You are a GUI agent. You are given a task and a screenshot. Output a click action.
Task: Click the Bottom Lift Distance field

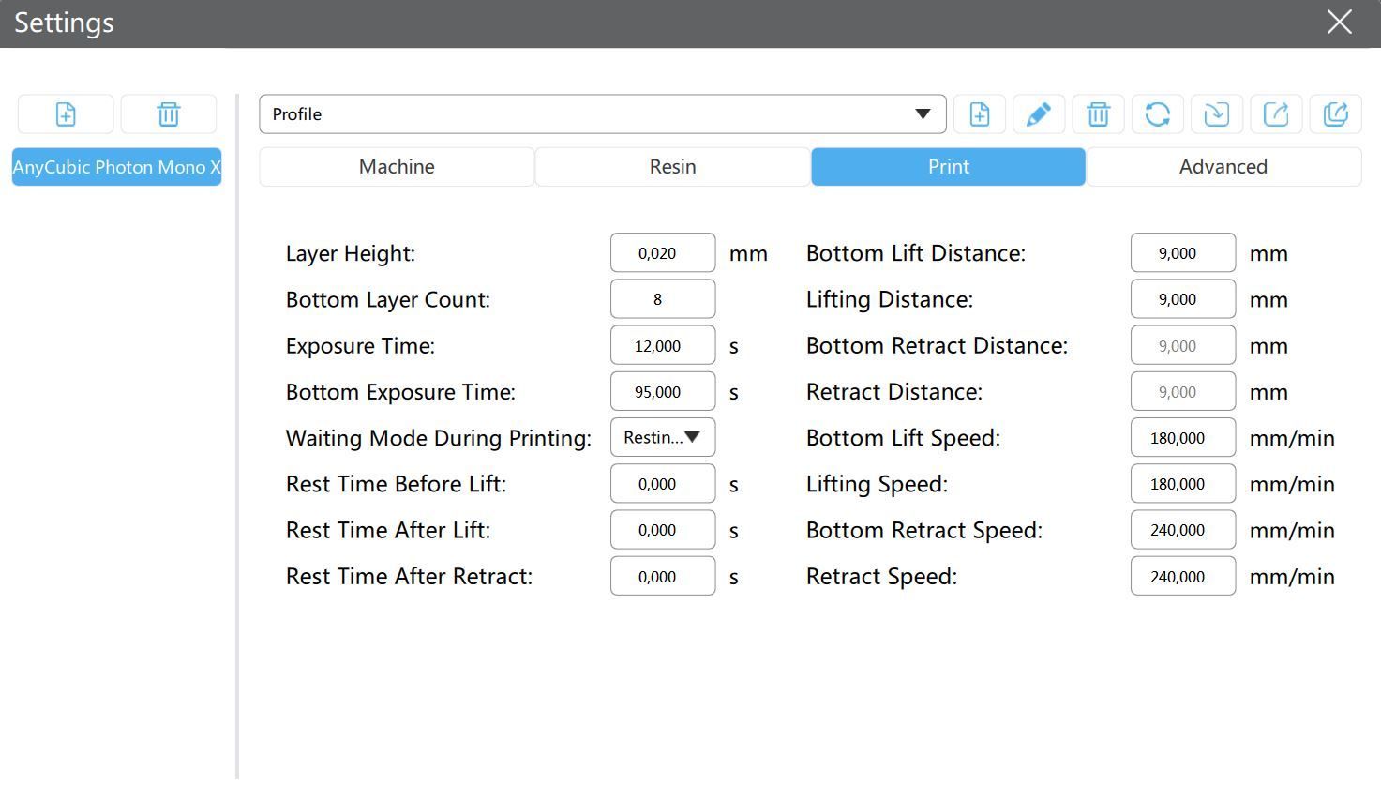[x=1182, y=253]
